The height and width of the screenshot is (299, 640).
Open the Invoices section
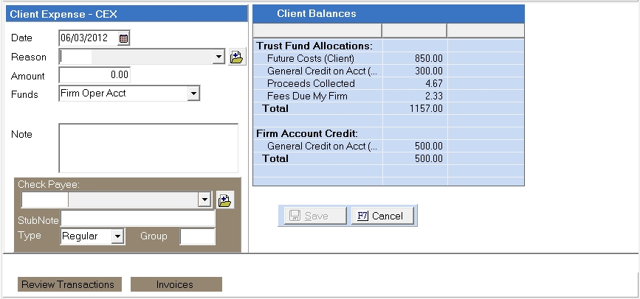coord(175,284)
